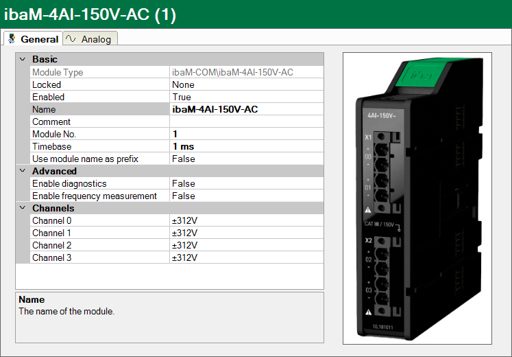The height and width of the screenshot is (357, 512).
Task: Click the Name description heading
Action: tap(32, 299)
